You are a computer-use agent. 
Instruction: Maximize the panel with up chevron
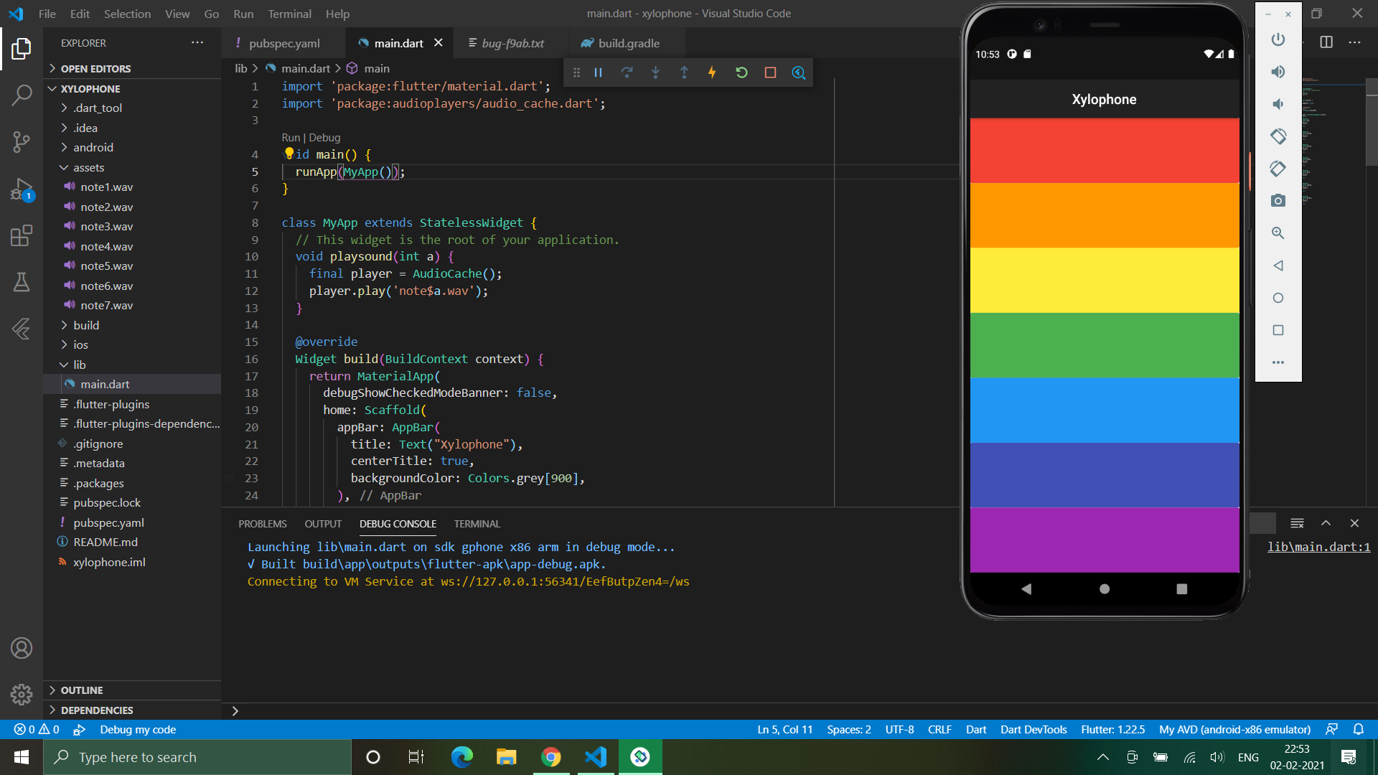point(1326,523)
